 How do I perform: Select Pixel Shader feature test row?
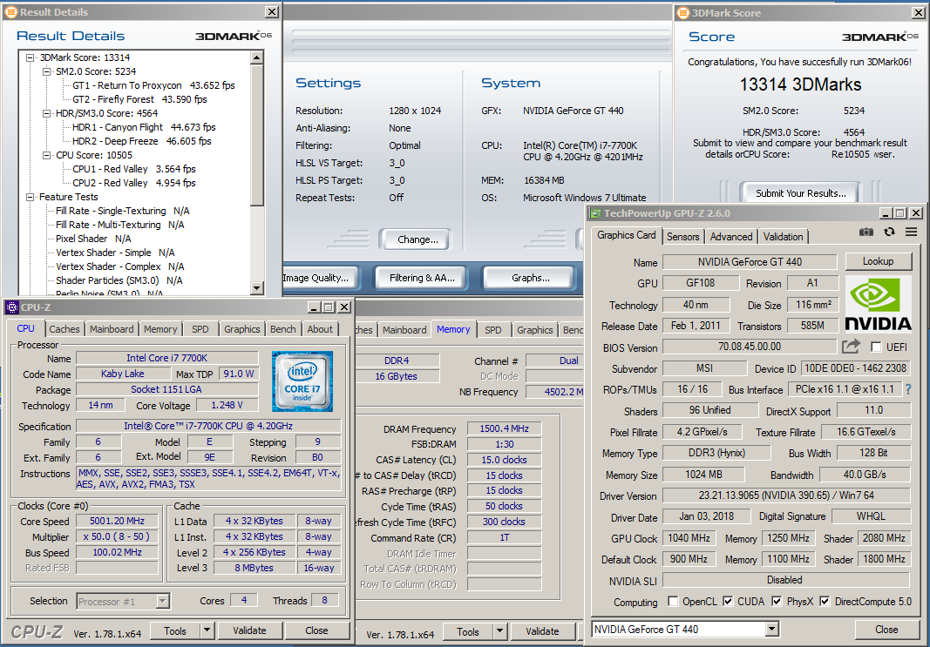[x=93, y=239]
